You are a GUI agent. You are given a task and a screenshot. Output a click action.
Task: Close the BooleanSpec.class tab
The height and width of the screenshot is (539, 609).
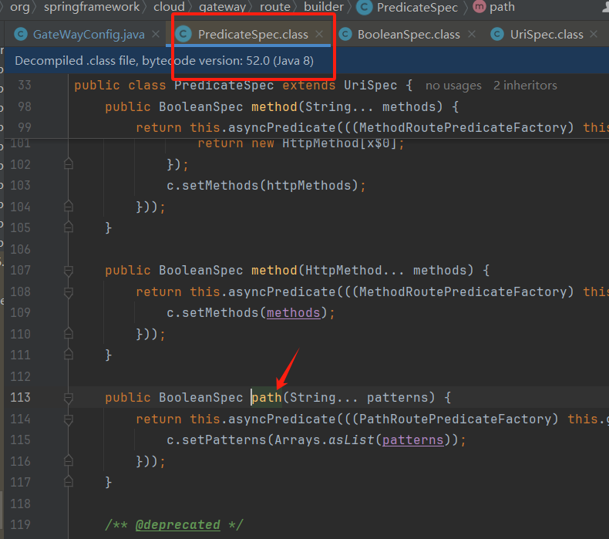click(x=472, y=34)
